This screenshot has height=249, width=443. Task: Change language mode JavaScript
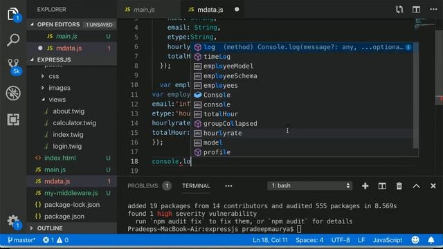388,240
